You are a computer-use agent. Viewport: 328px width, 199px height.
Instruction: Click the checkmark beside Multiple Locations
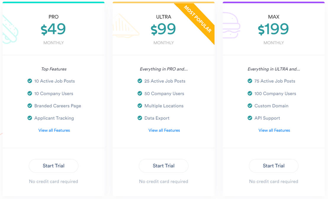(140, 106)
